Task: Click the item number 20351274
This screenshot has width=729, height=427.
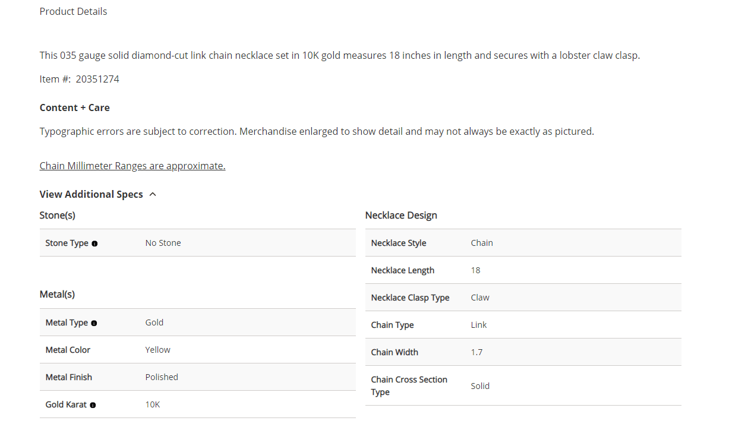Action: click(97, 79)
